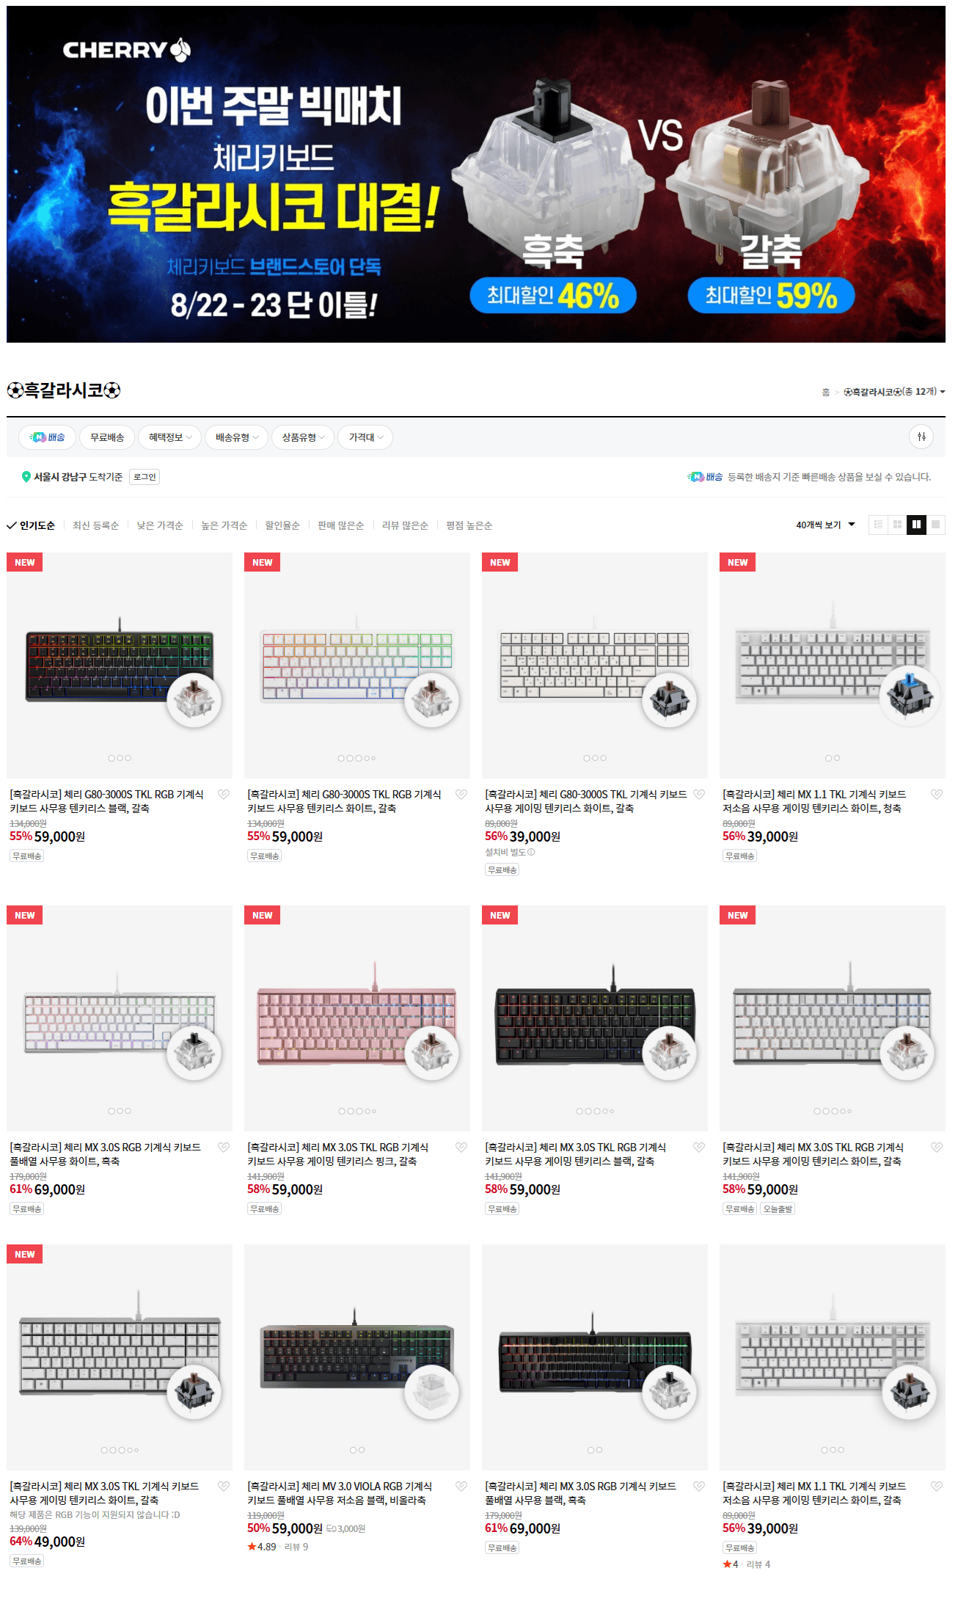Switch to small grid view layout
This screenshot has height=1601, width=955.
click(x=897, y=525)
